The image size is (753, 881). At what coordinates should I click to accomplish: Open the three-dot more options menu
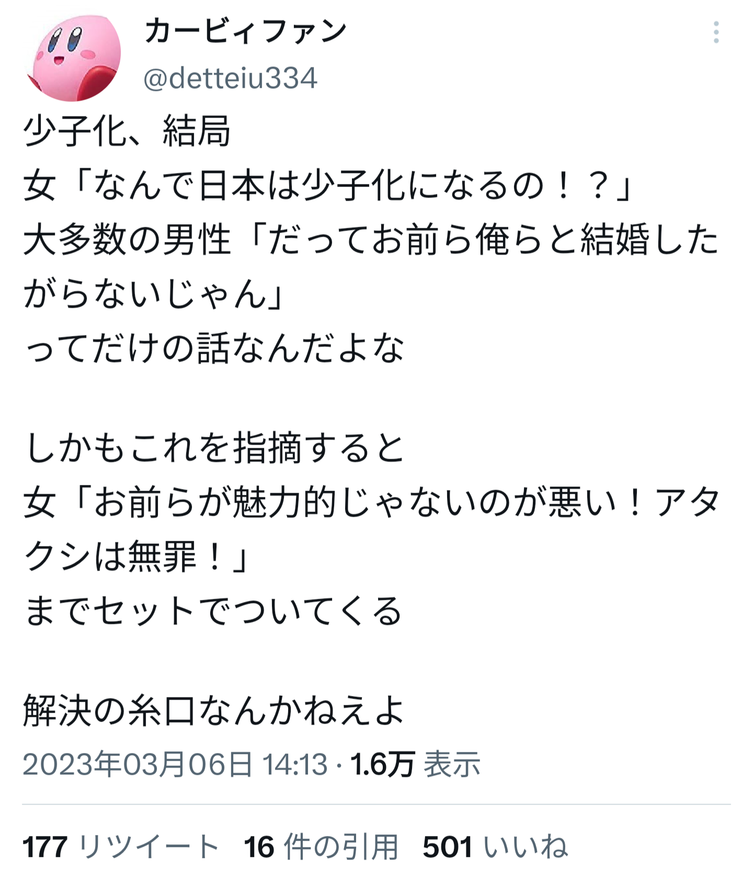click(716, 32)
